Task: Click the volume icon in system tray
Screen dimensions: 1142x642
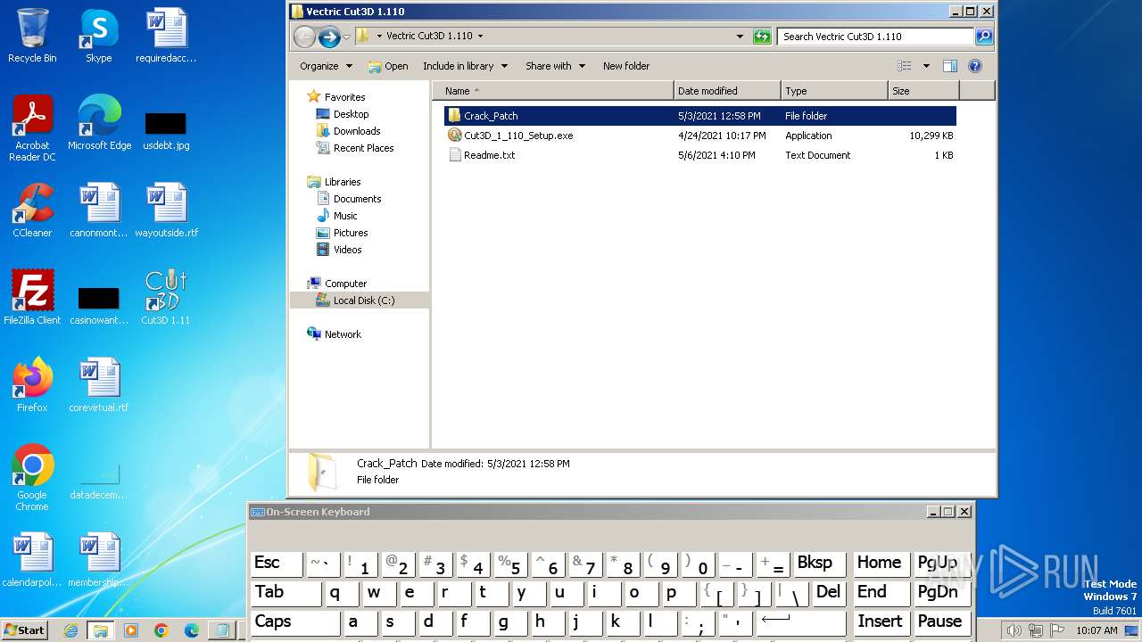Action: 1014,630
